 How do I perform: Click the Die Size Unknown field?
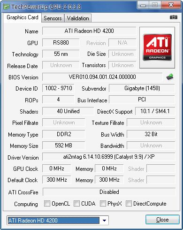[122, 54]
